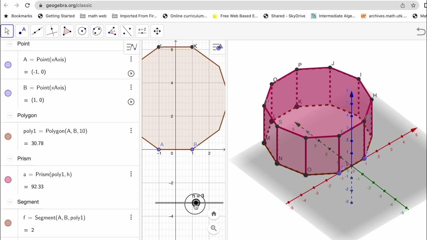Open the Graphics view style bar icon
427x240 pixels.
coord(218,47)
